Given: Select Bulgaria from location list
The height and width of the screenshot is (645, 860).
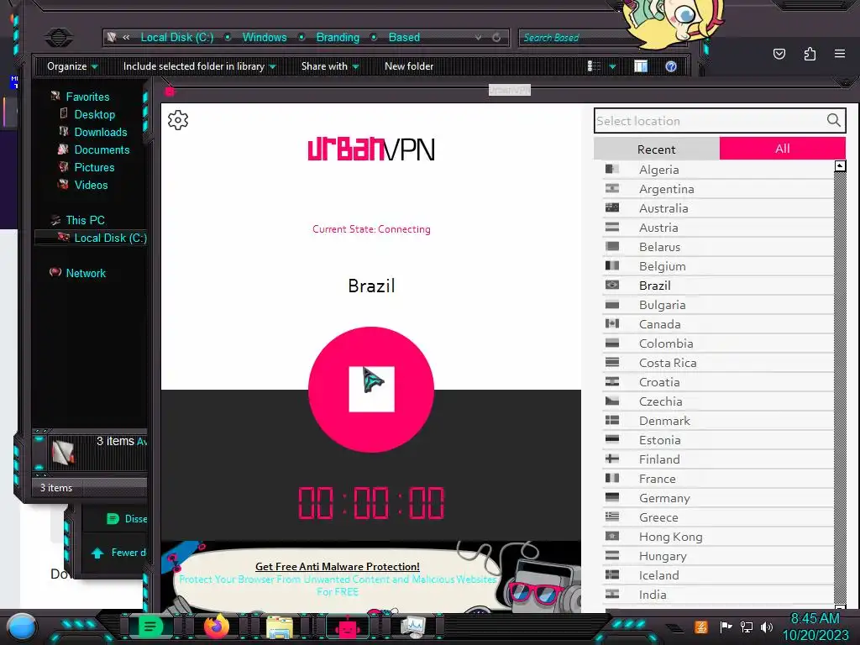Looking at the screenshot, I should tap(718, 304).
